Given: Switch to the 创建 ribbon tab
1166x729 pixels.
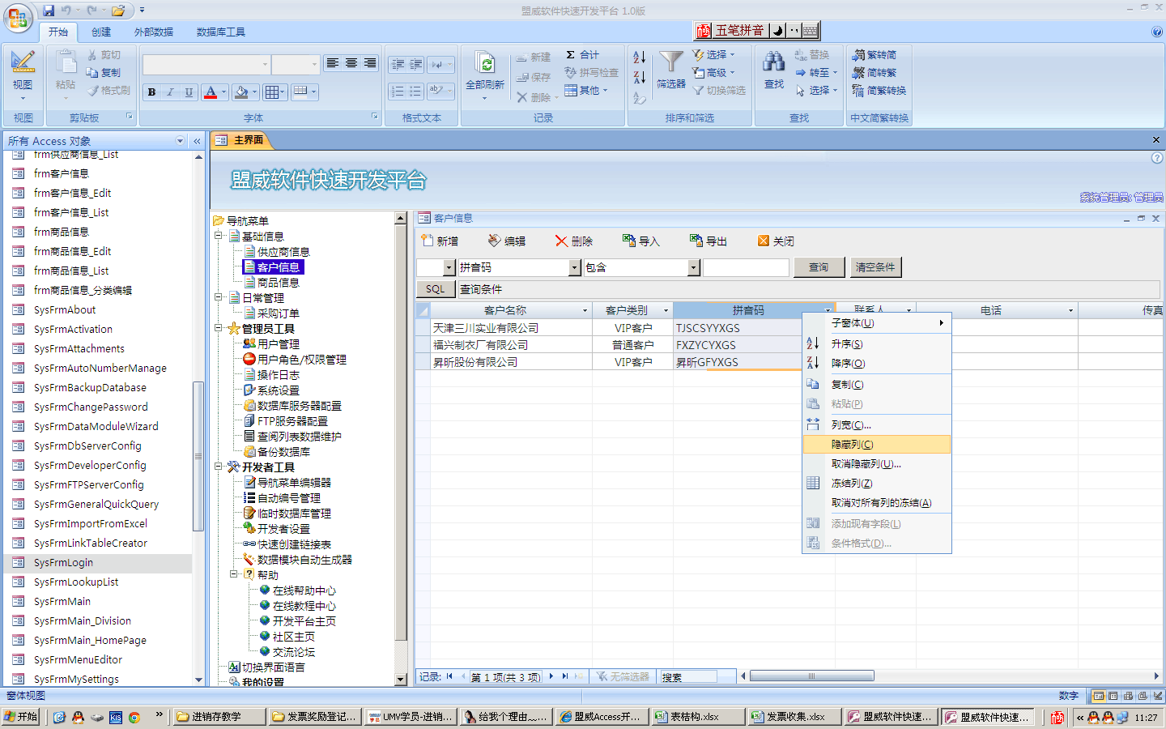Looking at the screenshot, I should (x=101, y=32).
